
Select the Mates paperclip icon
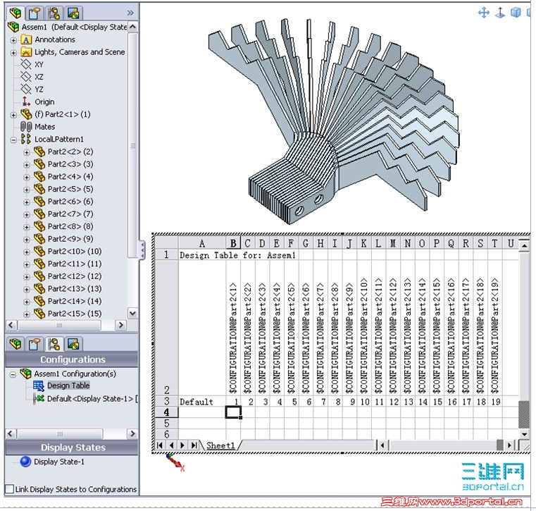[26, 127]
